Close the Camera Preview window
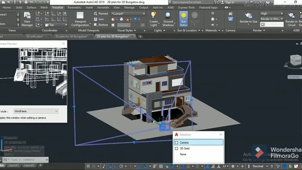302x170 pixels. click(64, 44)
